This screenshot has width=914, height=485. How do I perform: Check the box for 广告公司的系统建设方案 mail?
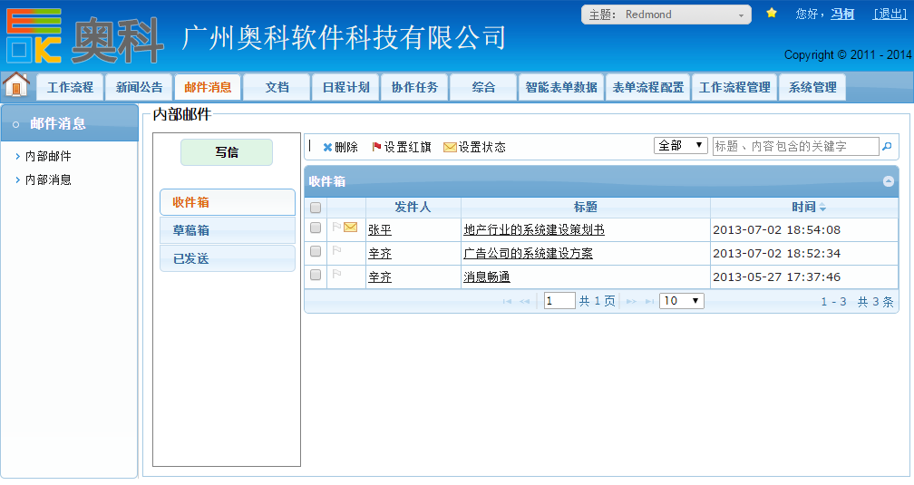(316, 252)
